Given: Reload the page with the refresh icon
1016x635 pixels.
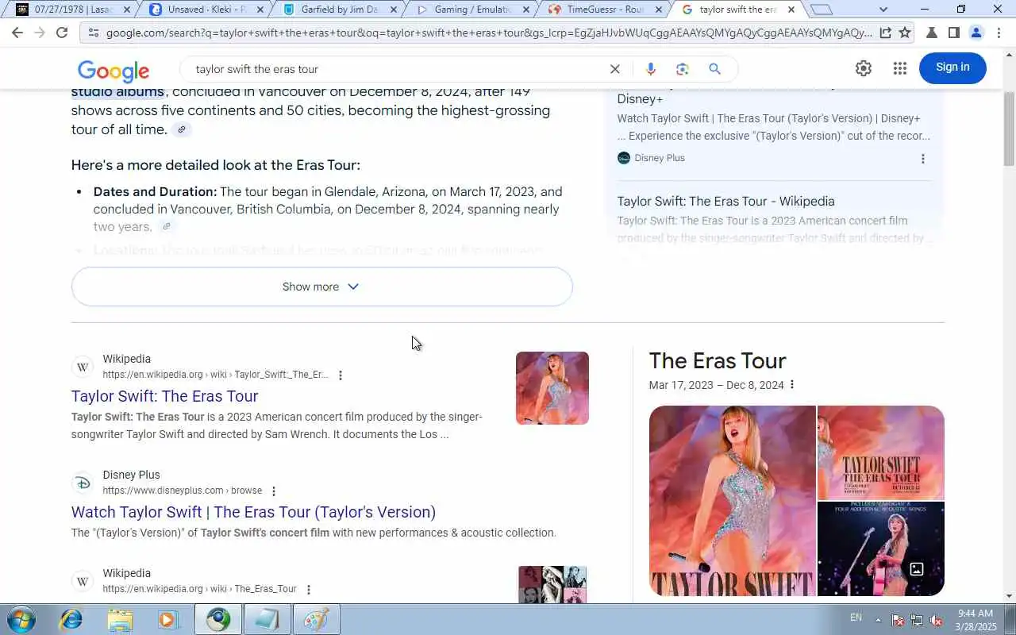Looking at the screenshot, I should tap(62, 33).
